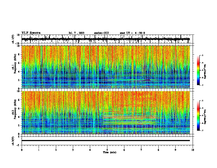Viewport: 217px width, 168px height.
Task: Click the log(PSD) label beside ch.2 colorbar
Action: pyautogui.click(x=205, y=117)
